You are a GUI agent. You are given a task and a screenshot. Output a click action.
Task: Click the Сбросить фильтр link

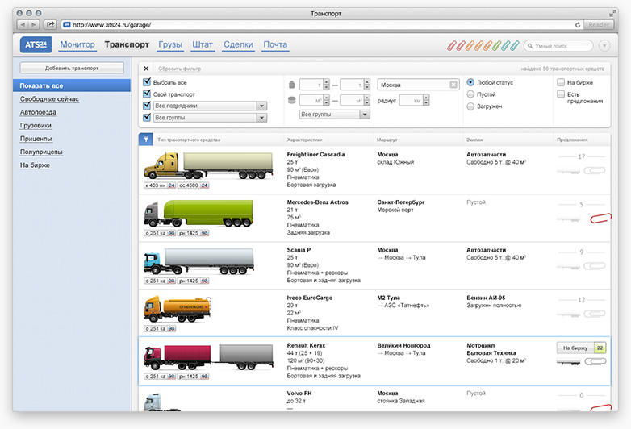pos(179,69)
